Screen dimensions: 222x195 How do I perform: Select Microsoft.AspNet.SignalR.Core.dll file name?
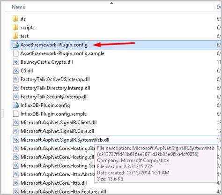point(57,131)
